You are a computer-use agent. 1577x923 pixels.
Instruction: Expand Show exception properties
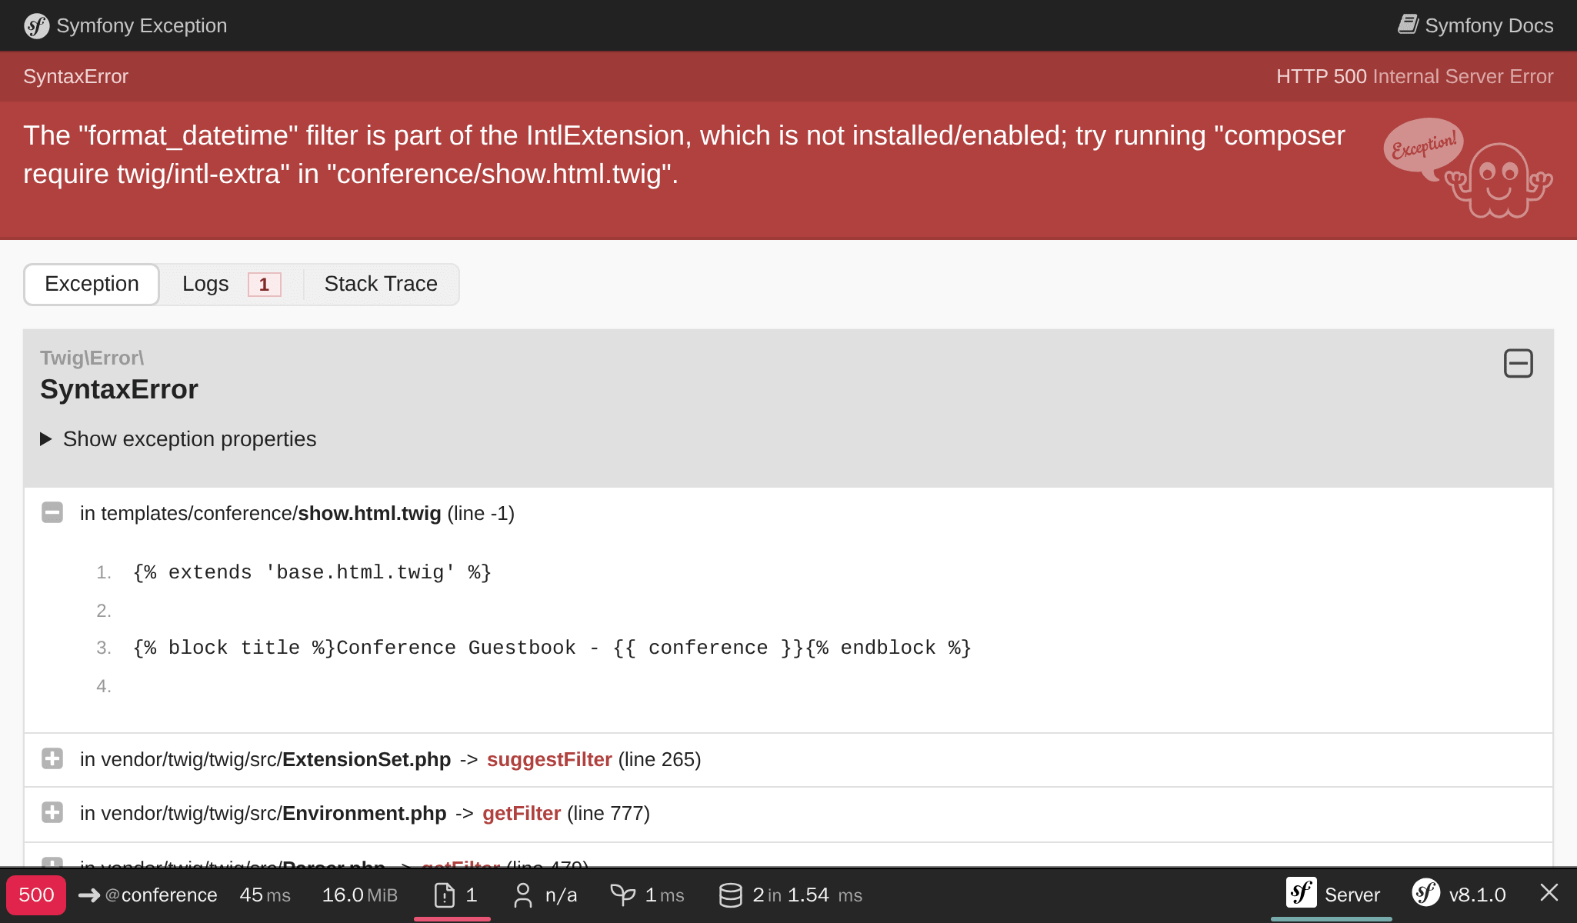(x=178, y=438)
